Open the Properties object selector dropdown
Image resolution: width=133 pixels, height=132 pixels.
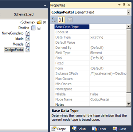(128, 12)
